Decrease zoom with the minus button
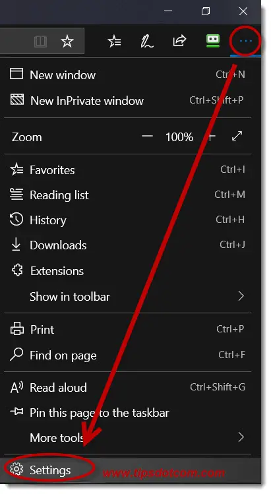This screenshot has width=271, height=494. point(147,136)
